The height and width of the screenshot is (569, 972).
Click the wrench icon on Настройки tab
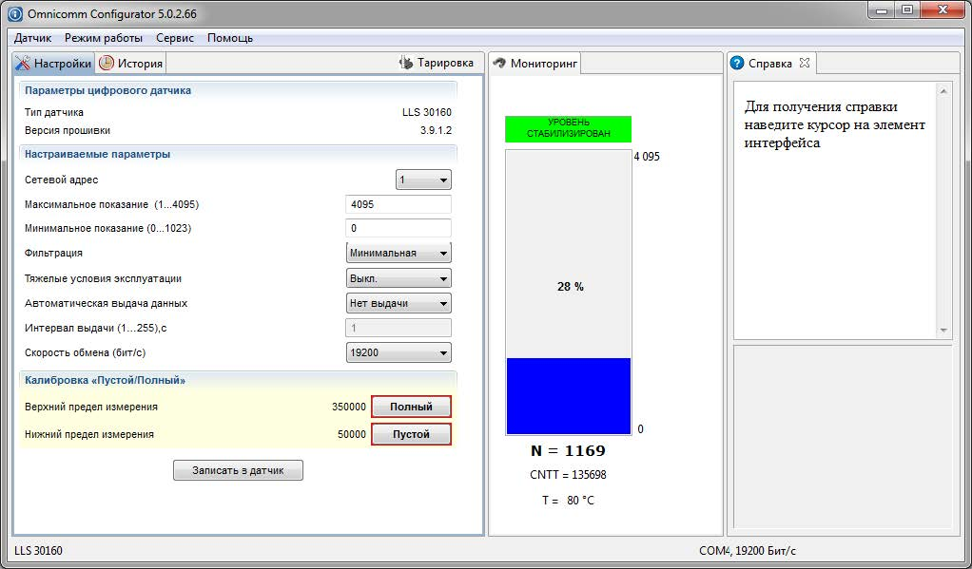[22, 63]
